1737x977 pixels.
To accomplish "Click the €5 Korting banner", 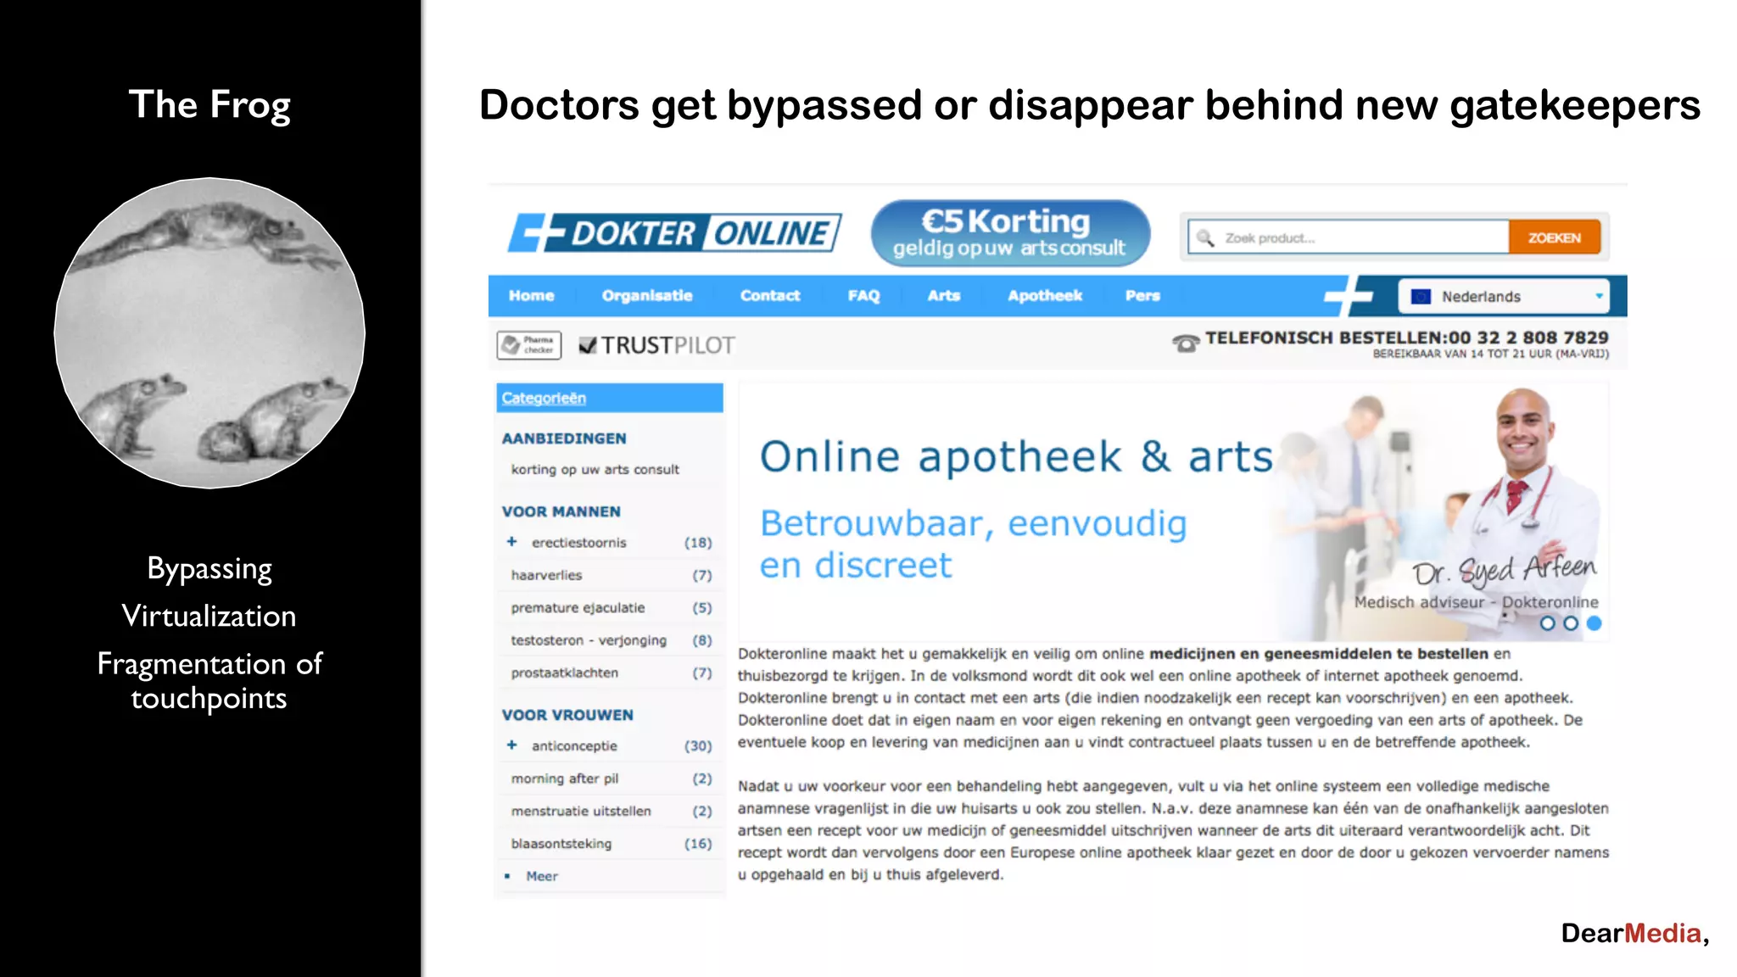I will (1010, 233).
